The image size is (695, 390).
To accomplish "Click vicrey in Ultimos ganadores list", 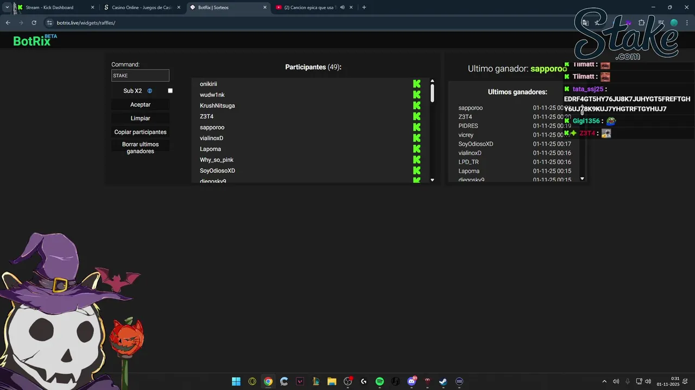I will point(466,135).
